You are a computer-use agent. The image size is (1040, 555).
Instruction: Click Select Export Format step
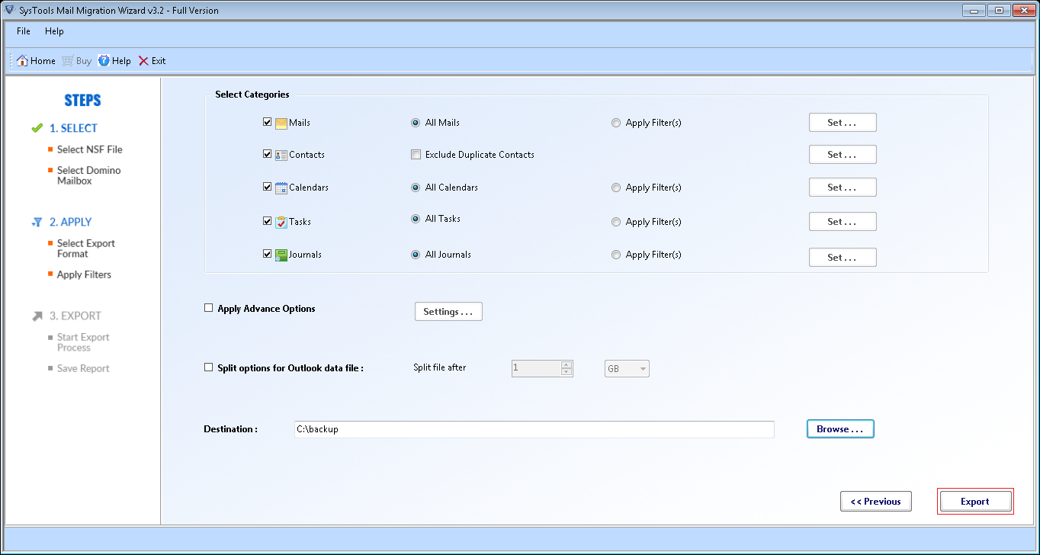(86, 249)
